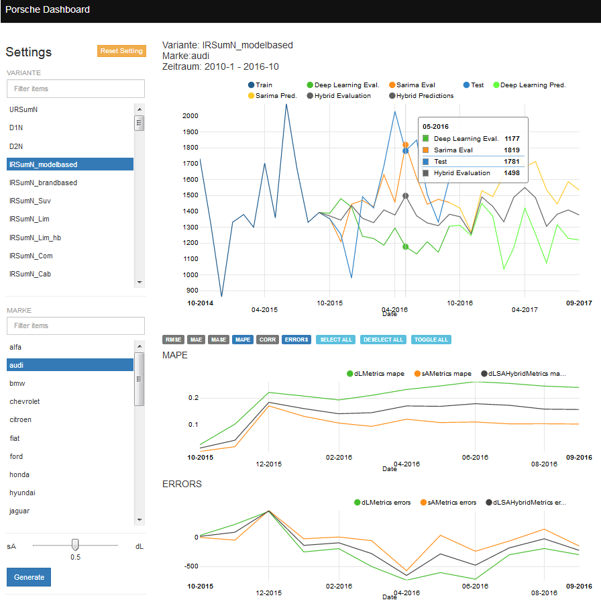Select IRSumN_Suv variant
This screenshot has height=610, width=601.
coord(70,201)
